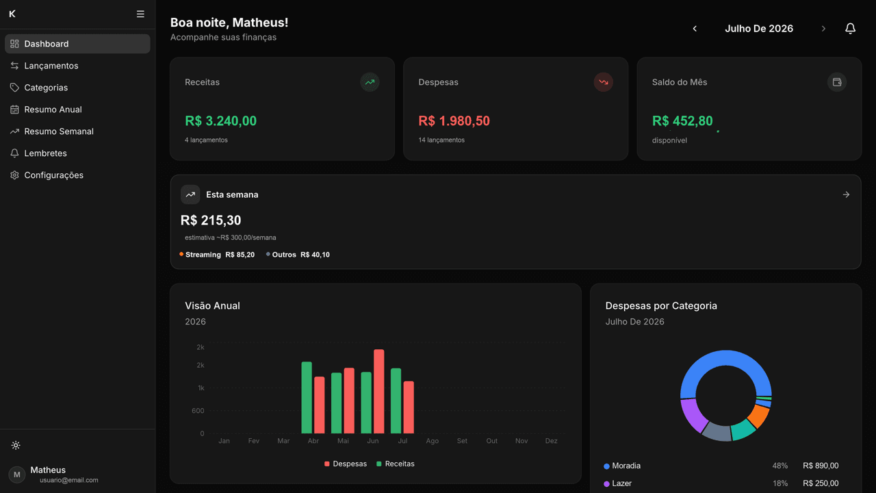Click the red trending-down Despesas icon
This screenshot has width=876, height=493.
point(603,82)
